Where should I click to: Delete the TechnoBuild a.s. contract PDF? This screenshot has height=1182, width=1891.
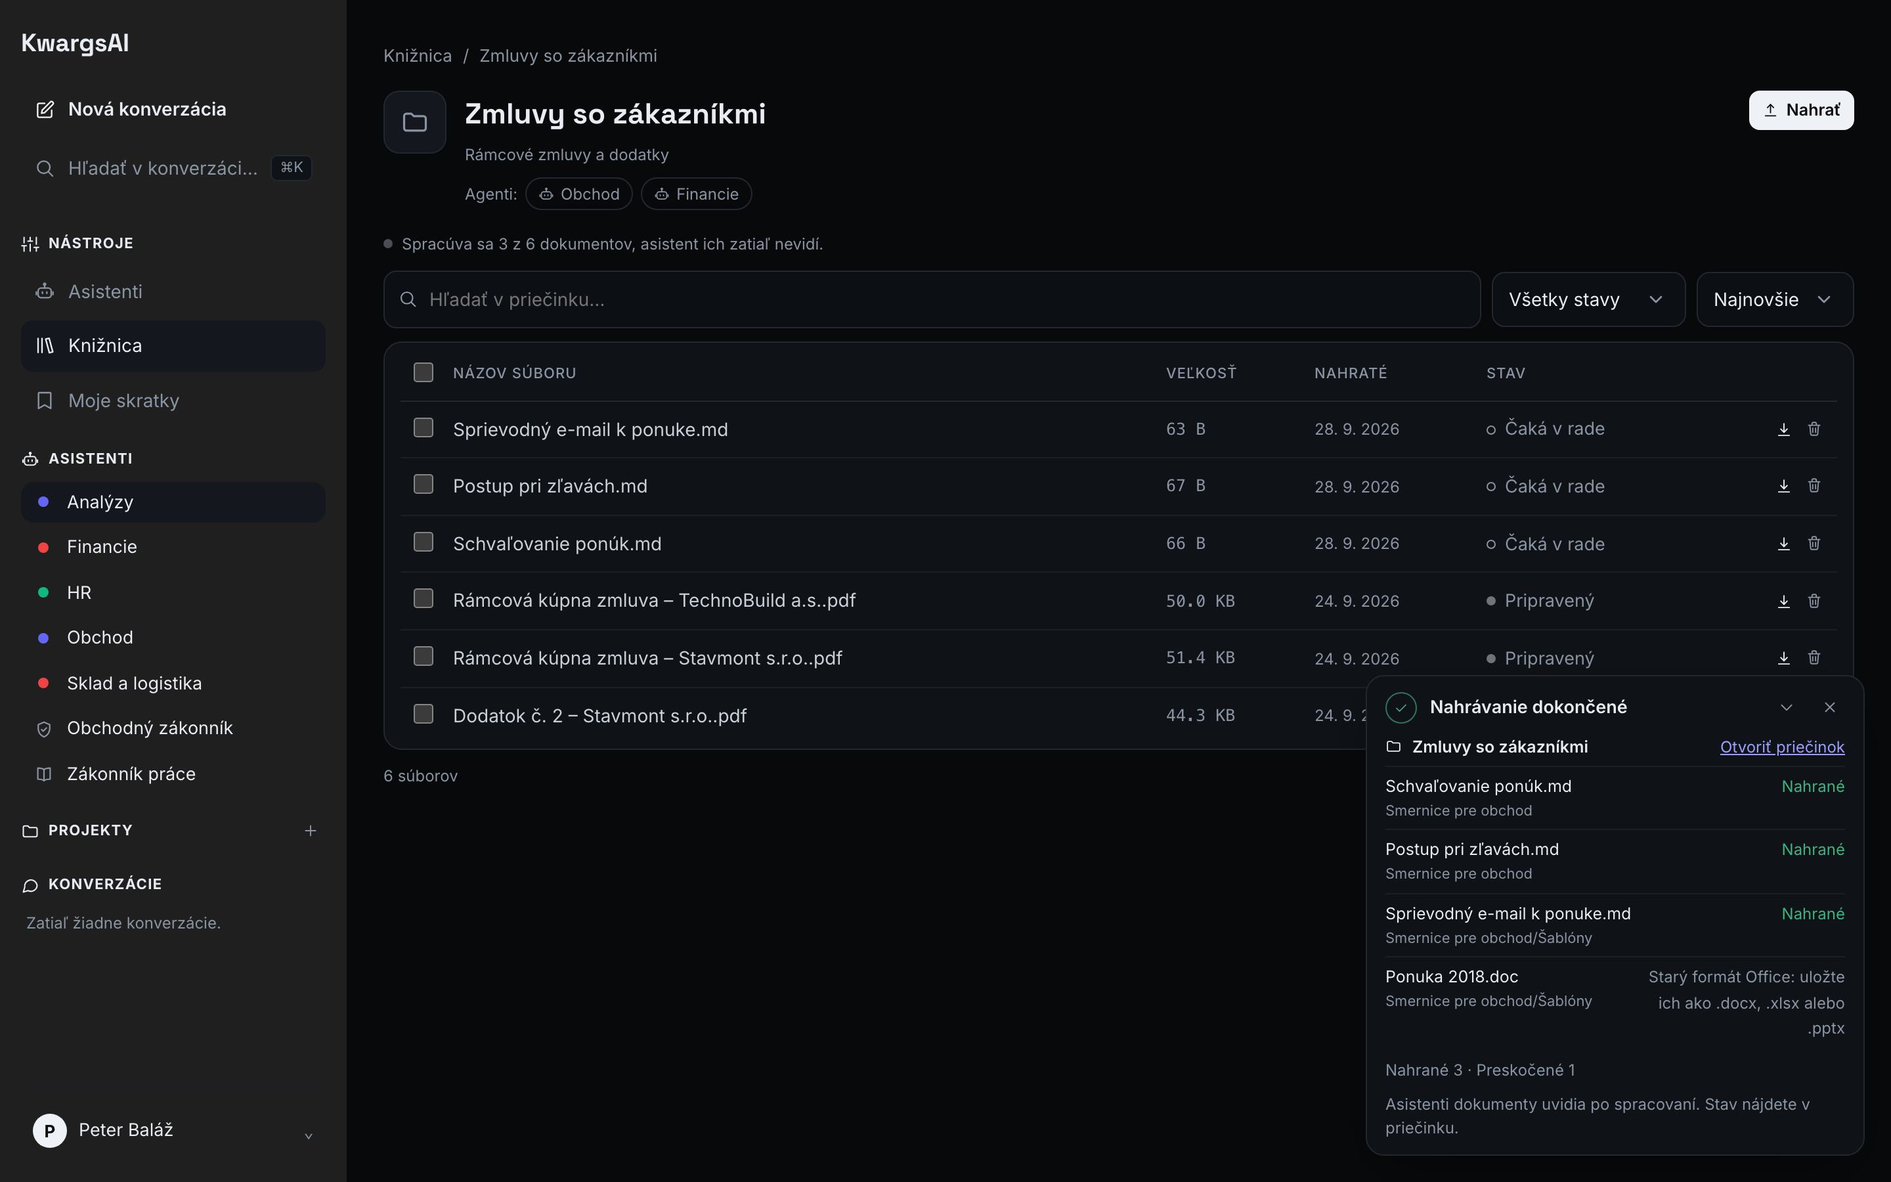1814,601
